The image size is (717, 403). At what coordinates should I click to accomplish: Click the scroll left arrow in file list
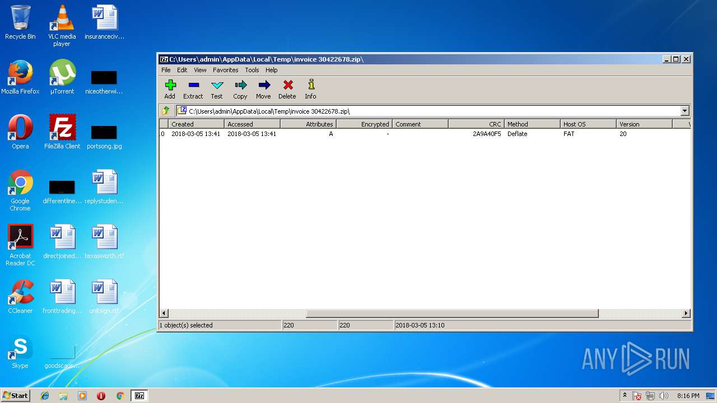pyautogui.click(x=164, y=313)
